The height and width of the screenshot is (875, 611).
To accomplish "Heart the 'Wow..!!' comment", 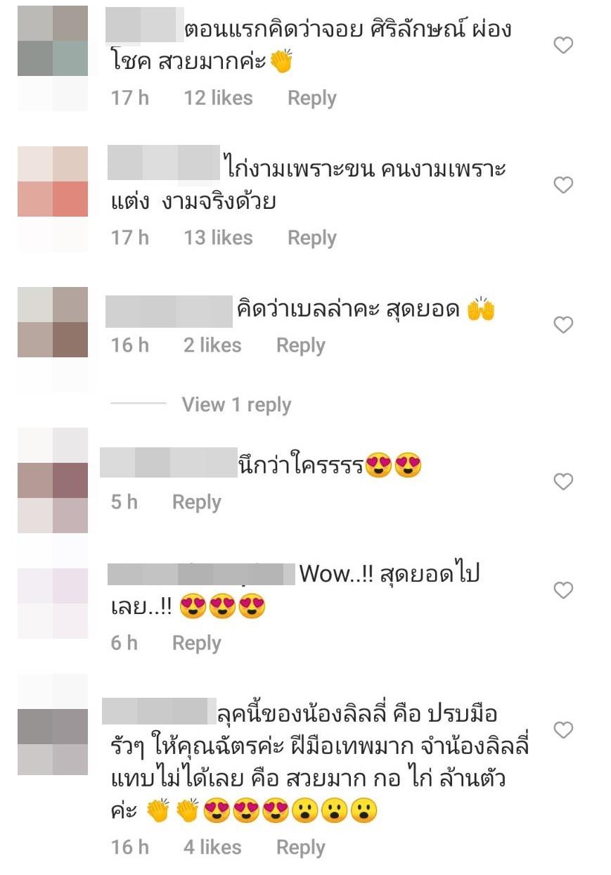I will click(563, 591).
